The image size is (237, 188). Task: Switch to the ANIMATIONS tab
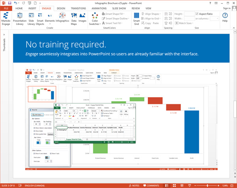[x=99, y=8]
